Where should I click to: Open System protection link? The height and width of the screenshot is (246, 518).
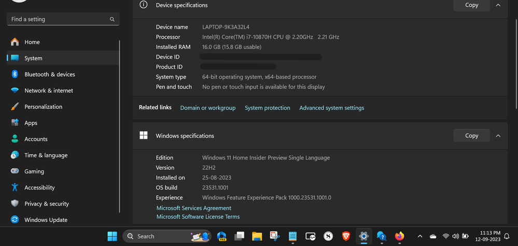(x=267, y=108)
